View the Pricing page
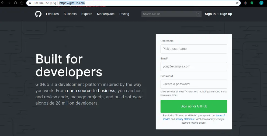 pos(124,14)
